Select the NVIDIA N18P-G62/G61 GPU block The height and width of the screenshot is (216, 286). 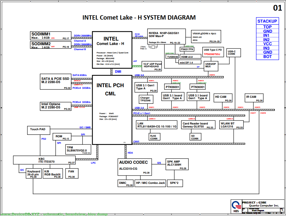(166, 36)
